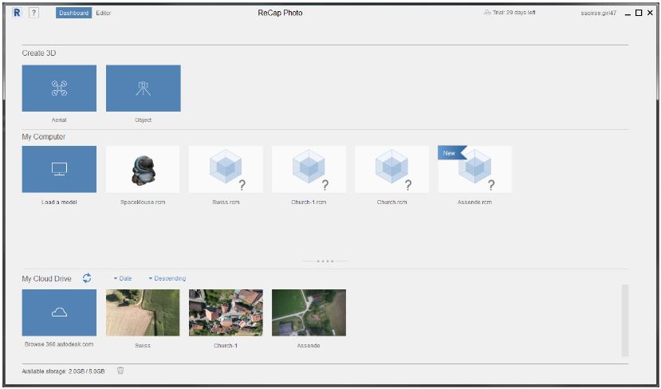Viewport: 661px width, 389px height.
Task: Open the Date sort dropdown
Action: (x=123, y=278)
